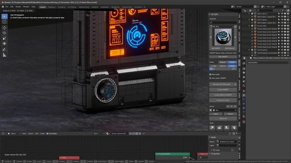Toggle eye visibility for CW Simphole collection
This screenshot has width=291, height=163.
(x=282, y=50)
